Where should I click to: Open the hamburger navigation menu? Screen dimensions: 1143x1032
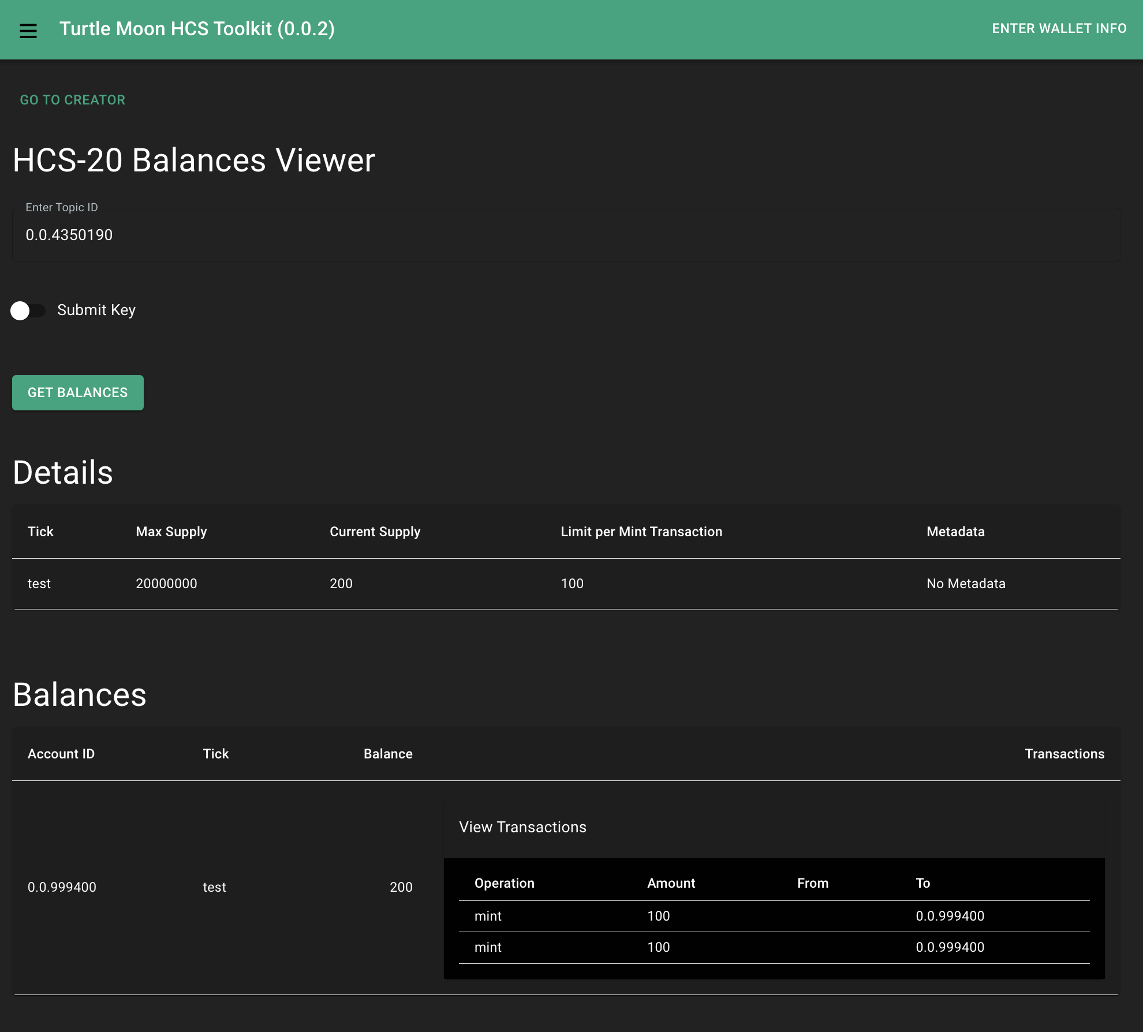(x=28, y=30)
